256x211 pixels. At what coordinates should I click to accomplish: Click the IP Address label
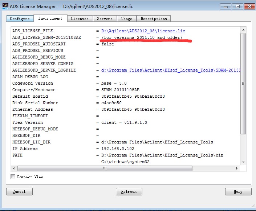click(25, 149)
